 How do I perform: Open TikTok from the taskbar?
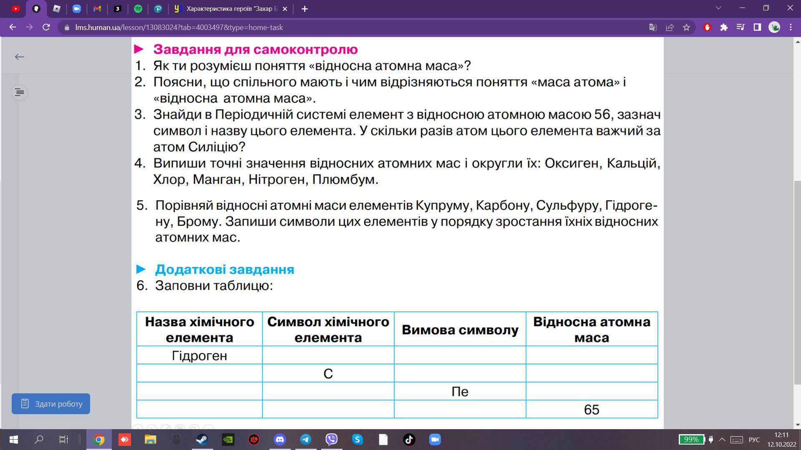(x=409, y=440)
